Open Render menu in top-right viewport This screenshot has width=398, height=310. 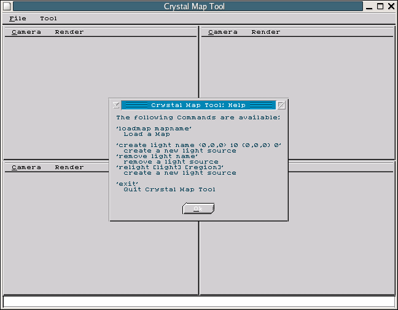pyautogui.click(x=266, y=32)
